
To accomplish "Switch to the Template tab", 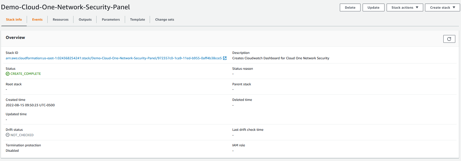I will click(137, 19).
